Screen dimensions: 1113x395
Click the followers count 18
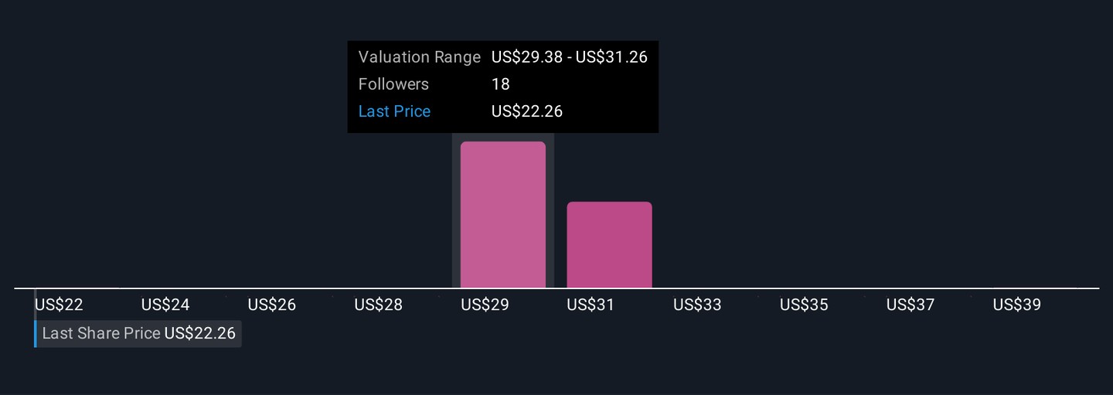click(501, 84)
